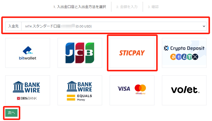This screenshot has width=212, height=121.
Task: Select Bank Wire DBS Bank option
Action: coord(28,90)
